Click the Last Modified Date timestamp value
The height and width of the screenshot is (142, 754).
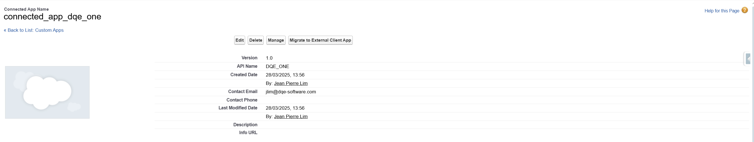(x=285, y=108)
